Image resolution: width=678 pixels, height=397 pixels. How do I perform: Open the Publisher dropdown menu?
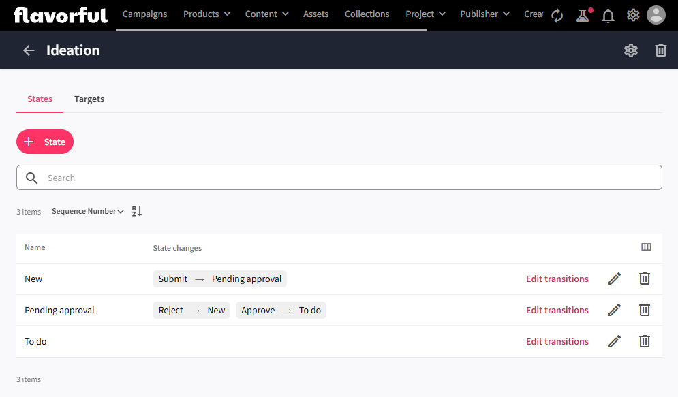pos(484,14)
